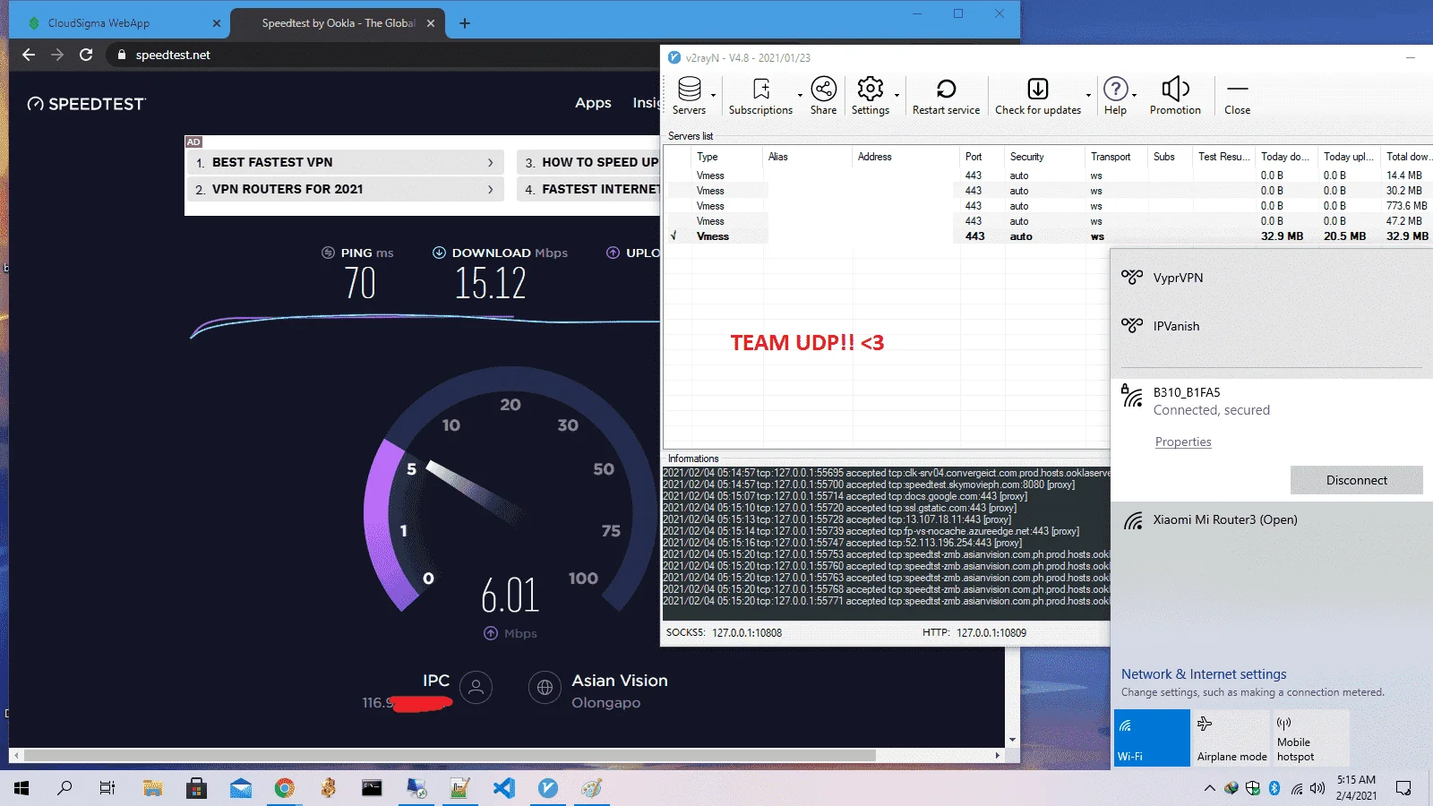The height and width of the screenshot is (806, 1433).
Task: Open taskbar Search
Action: pyautogui.click(x=64, y=788)
